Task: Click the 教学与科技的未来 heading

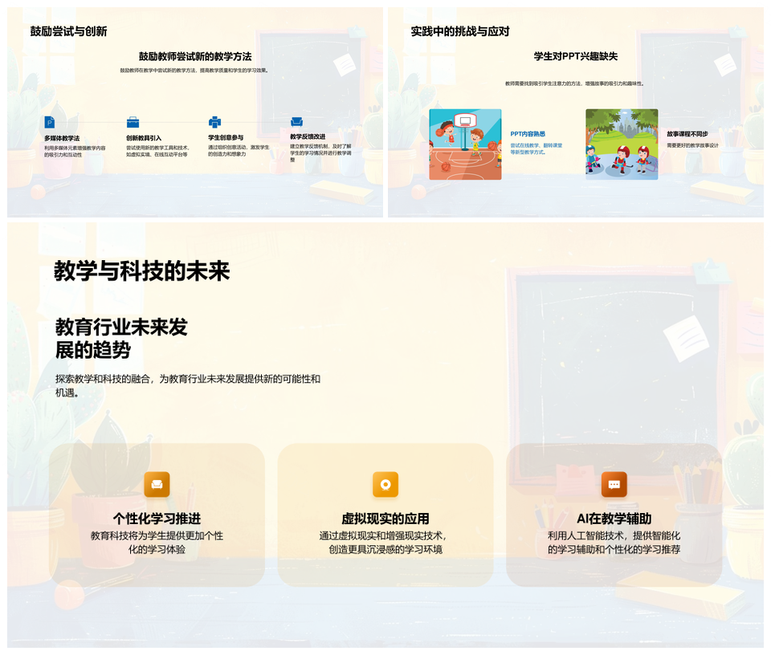Action: click(142, 271)
